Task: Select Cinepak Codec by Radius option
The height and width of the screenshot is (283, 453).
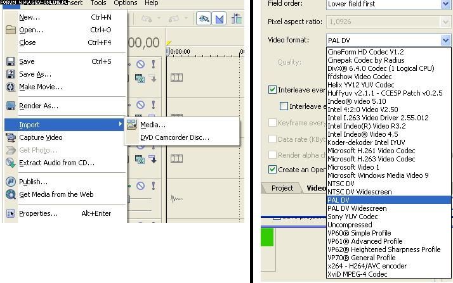Action: click(x=388, y=60)
